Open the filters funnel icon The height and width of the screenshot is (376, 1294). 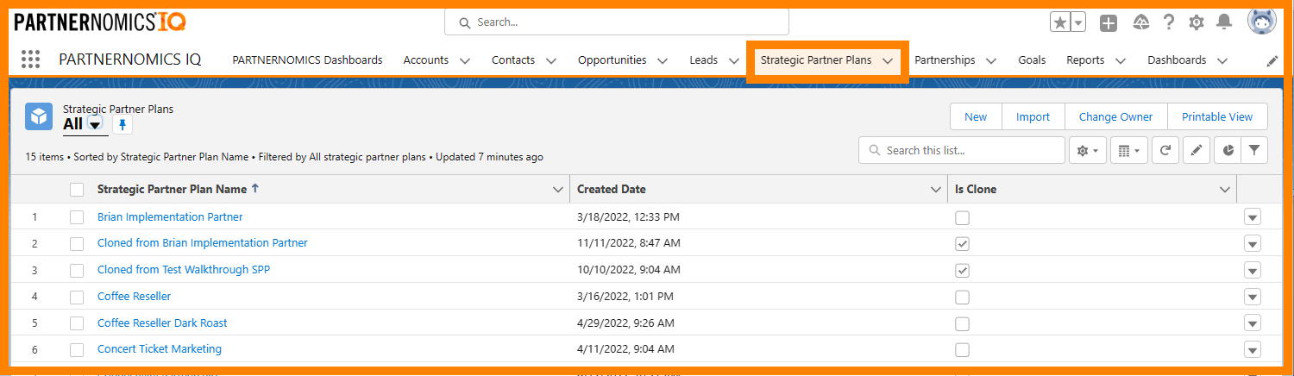pyautogui.click(x=1254, y=150)
